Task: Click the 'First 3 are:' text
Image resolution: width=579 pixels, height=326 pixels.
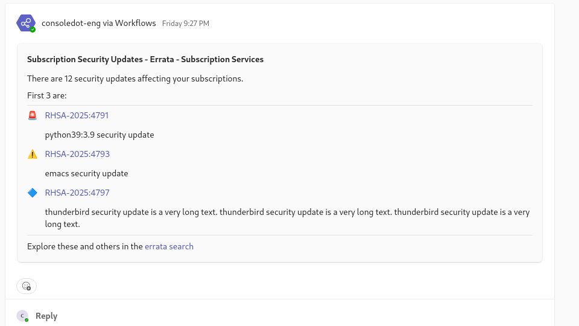Action: [47, 95]
